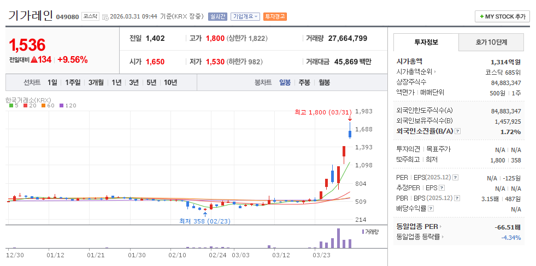Click the stock name 기가레인
This screenshot has height=266, width=536.
[30, 16]
